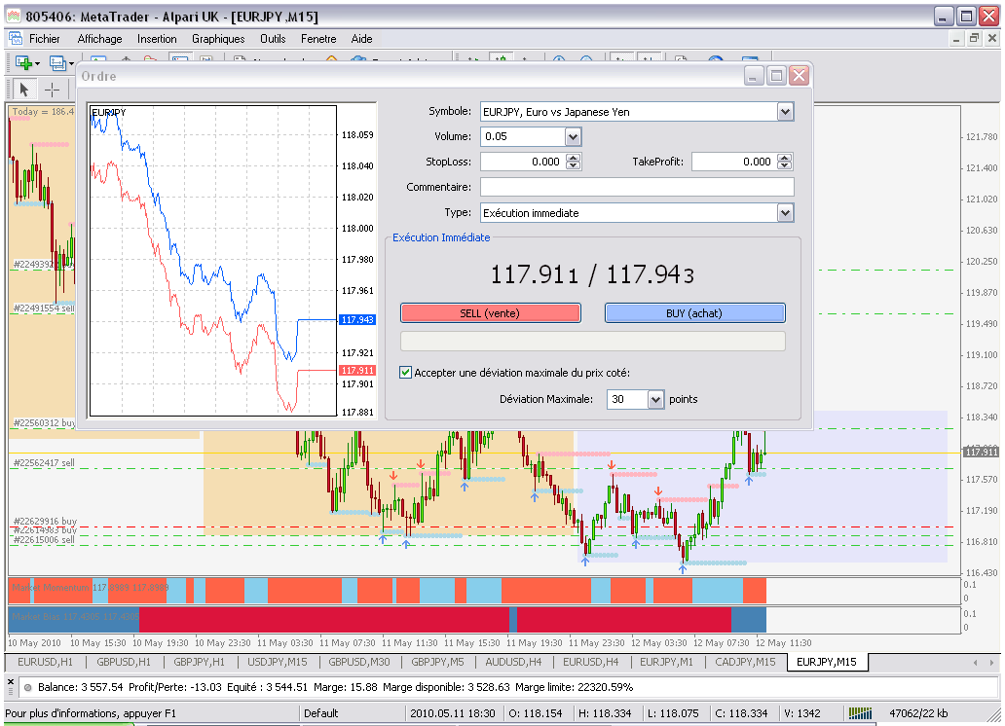Screen dimensions: 1005x726
Task: Decrease the TakeProfit value with stepper
Action: (785, 166)
